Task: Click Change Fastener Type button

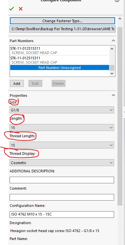Action: coord(62,21)
